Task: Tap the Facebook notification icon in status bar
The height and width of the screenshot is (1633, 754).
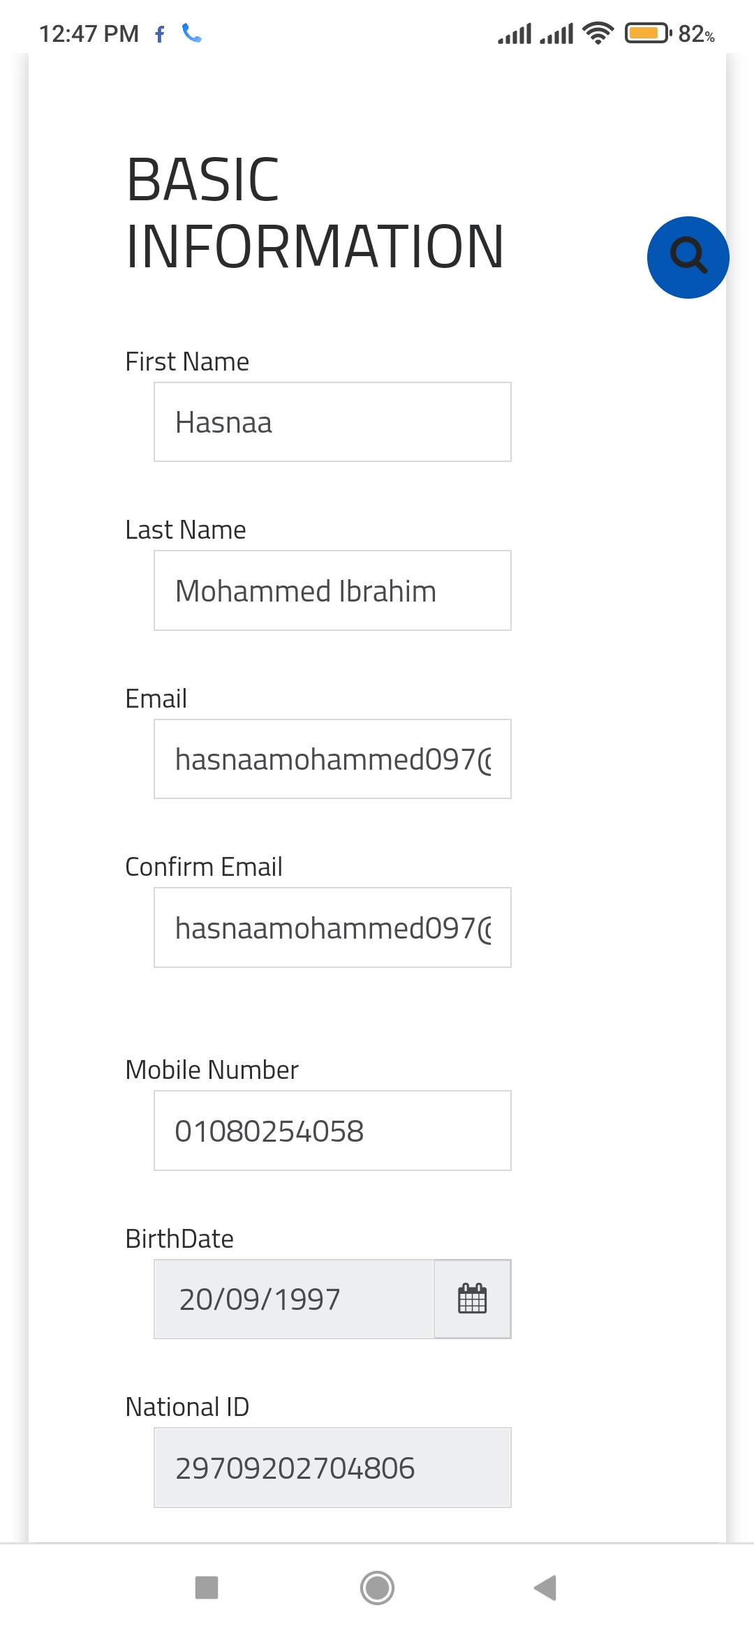Action: point(160,34)
